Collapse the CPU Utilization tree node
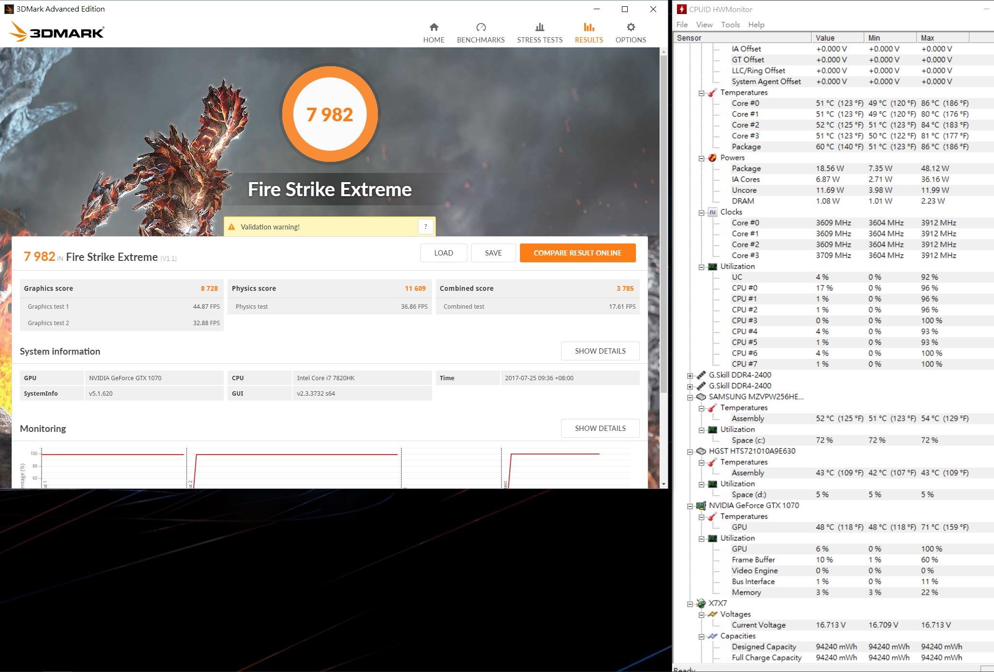Screen dimensions: 994x672 click(x=701, y=267)
